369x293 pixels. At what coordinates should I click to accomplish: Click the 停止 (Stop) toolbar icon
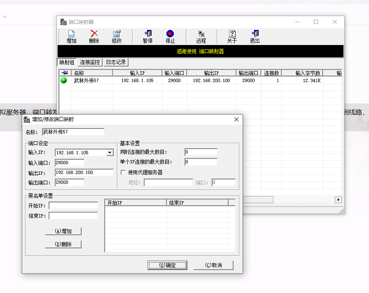170,37
